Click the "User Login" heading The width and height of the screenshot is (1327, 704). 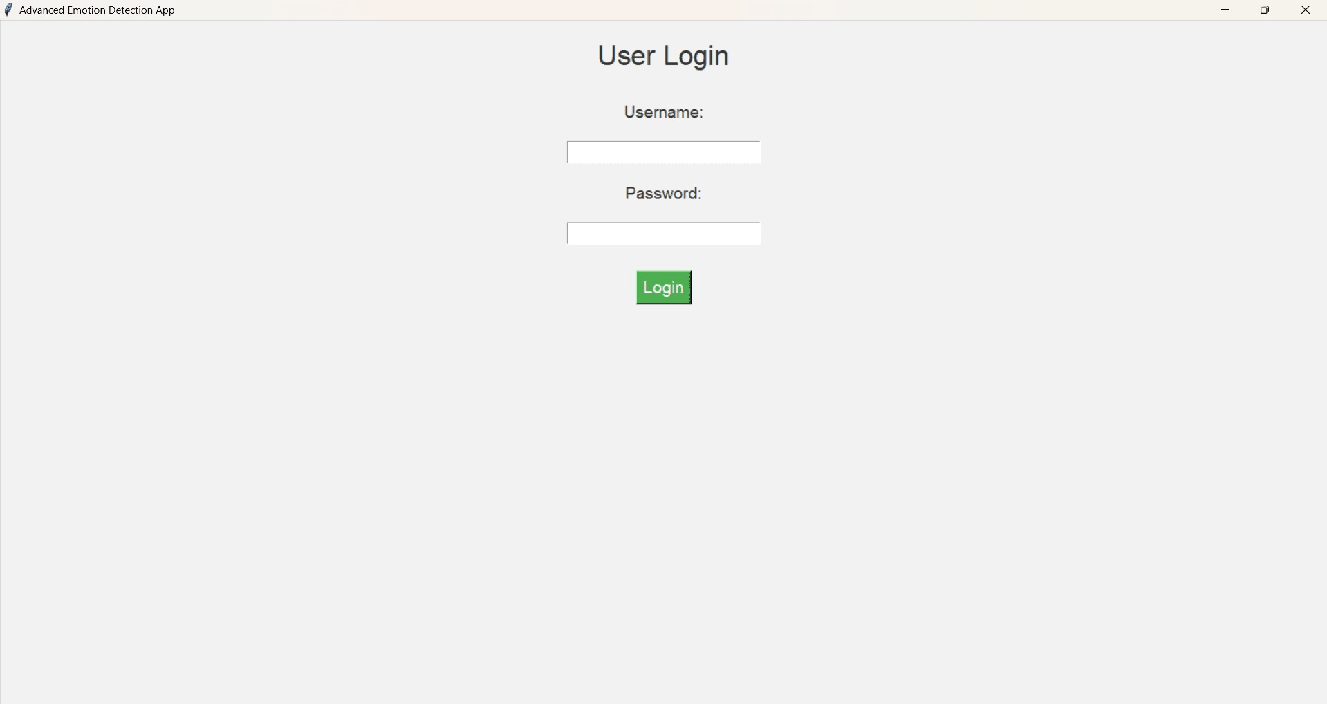tap(663, 55)
